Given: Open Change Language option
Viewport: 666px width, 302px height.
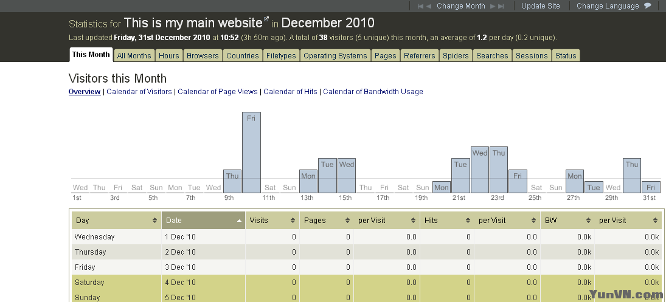Looking at the screenshot, I should (608, 6).
